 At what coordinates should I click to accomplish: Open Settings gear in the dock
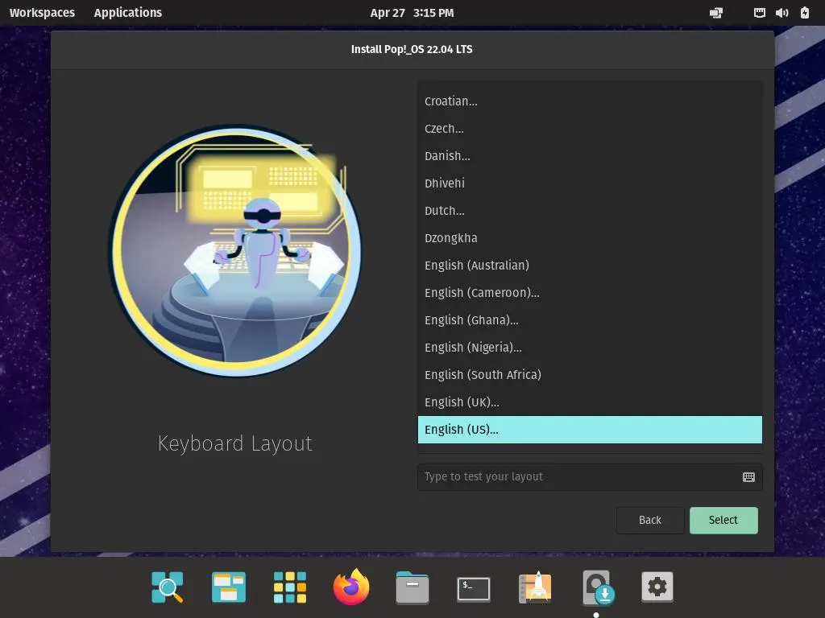coord(657,588)
